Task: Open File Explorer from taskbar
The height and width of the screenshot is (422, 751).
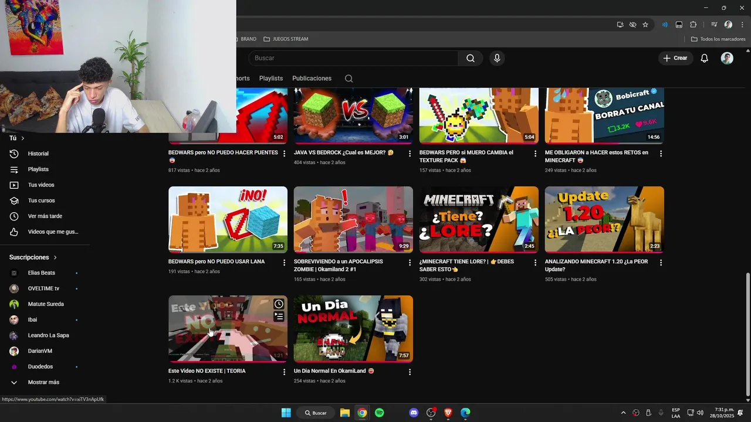Action: (345, 413)
